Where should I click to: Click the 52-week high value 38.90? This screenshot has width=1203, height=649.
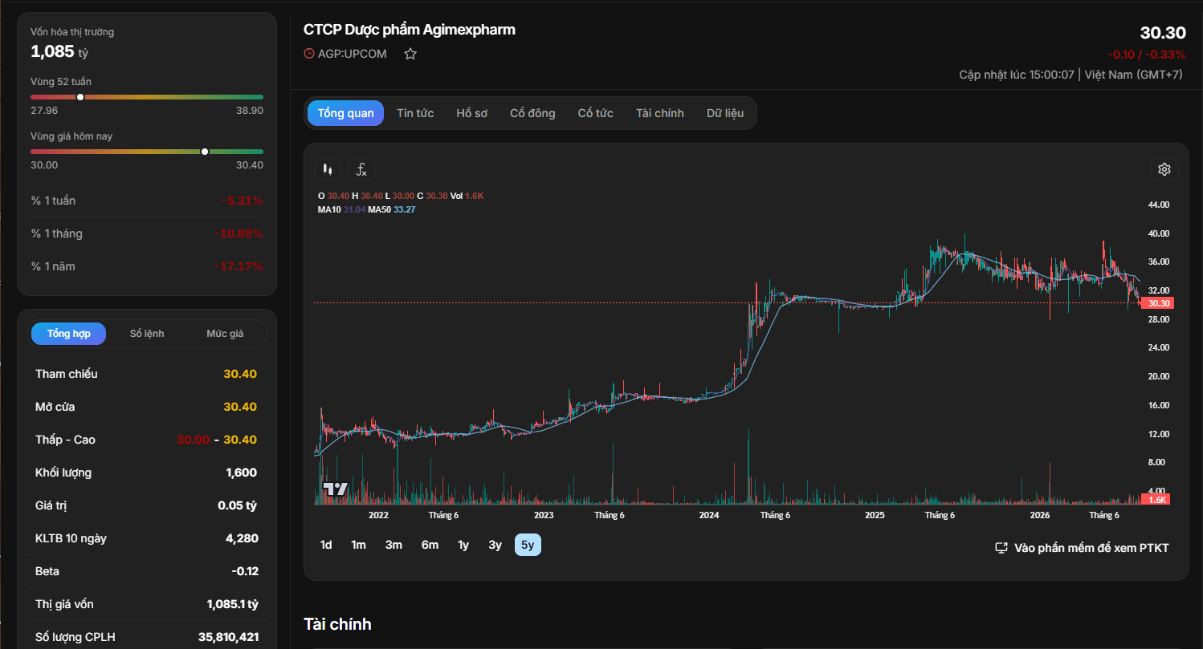click(x=250, y=110)
